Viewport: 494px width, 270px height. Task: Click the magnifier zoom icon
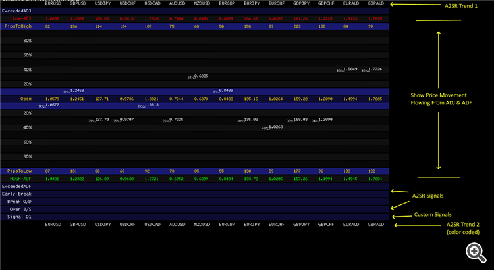(476, 252)
